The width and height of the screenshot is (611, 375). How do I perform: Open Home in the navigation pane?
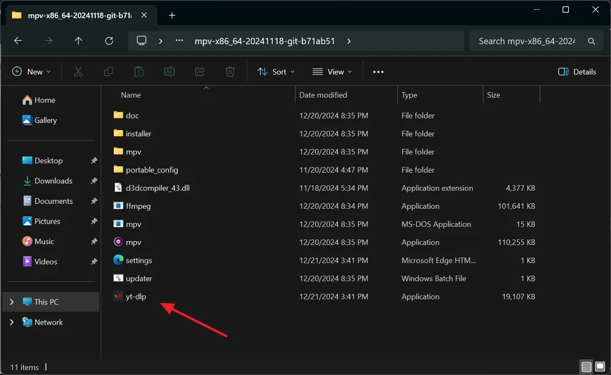pos(39,100)
